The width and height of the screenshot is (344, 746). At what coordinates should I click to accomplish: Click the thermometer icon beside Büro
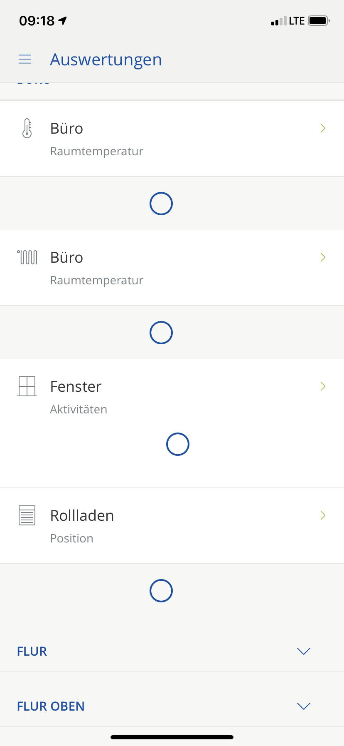27,128
